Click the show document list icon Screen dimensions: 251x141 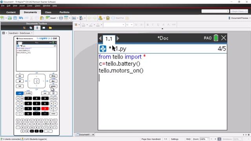[x=249, y=135]
